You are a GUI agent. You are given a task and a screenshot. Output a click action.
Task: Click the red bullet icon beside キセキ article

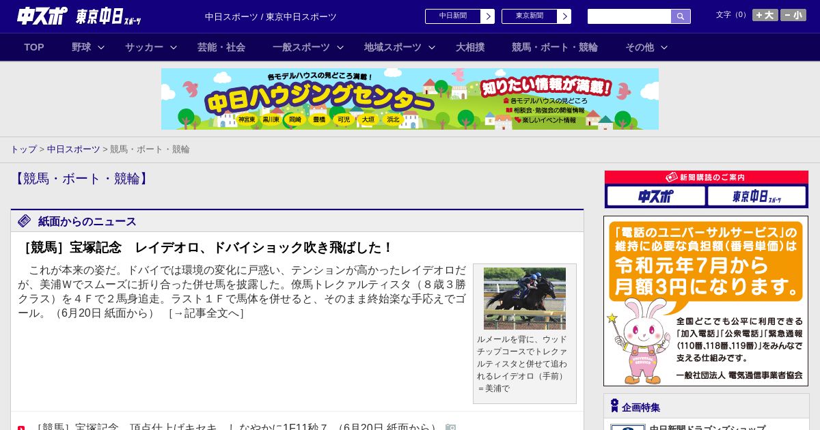(x=21, y=428)
